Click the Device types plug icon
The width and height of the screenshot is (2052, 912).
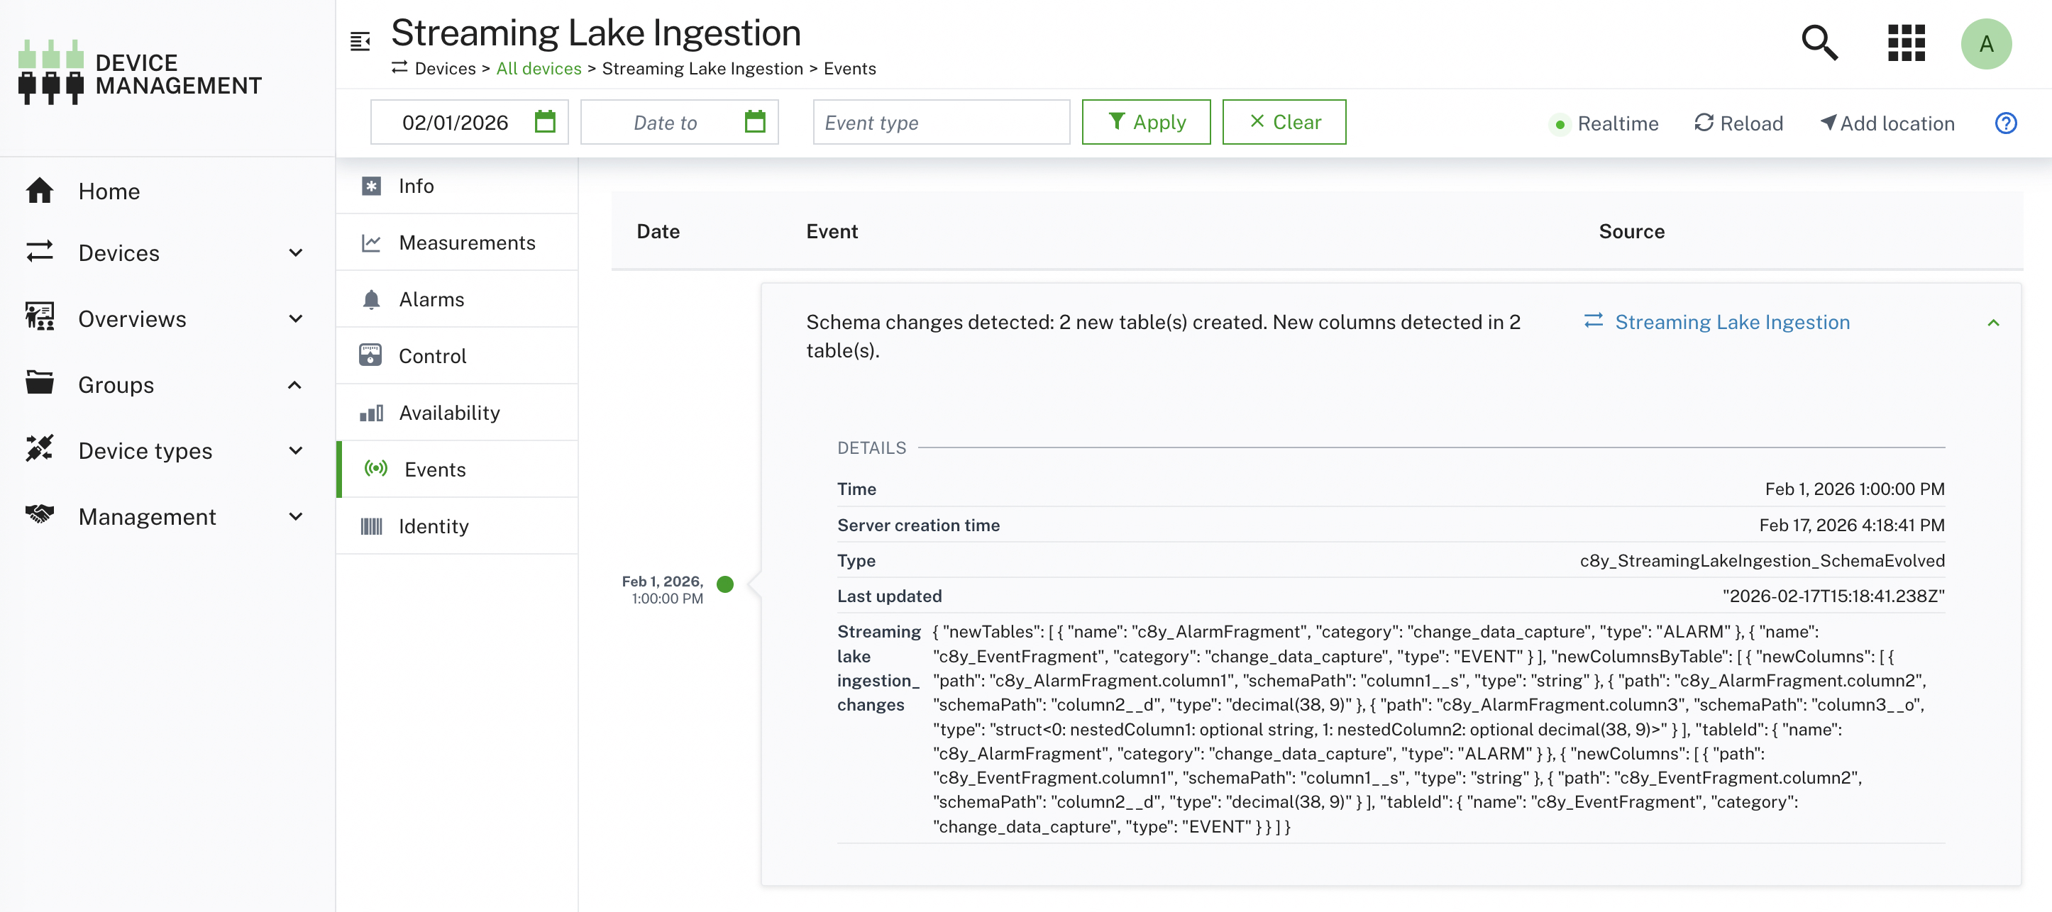pos(40,449)
